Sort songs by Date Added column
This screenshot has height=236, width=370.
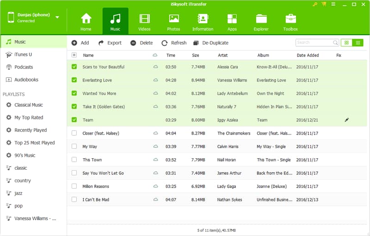point(308,55)
